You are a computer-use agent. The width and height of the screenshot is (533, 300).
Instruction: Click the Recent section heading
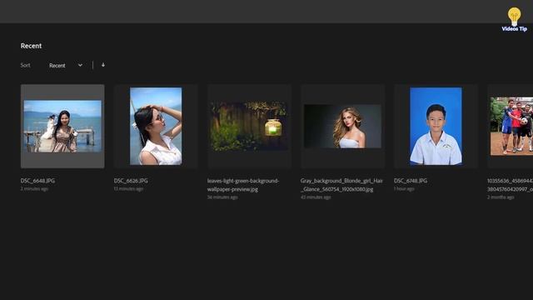pos(31,46)
